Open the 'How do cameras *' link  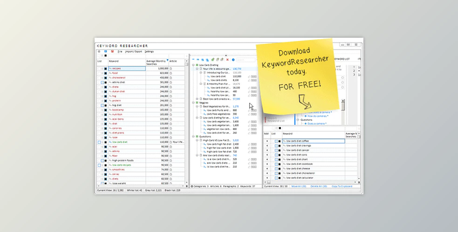pyautogui.click(x=318, y=116)
